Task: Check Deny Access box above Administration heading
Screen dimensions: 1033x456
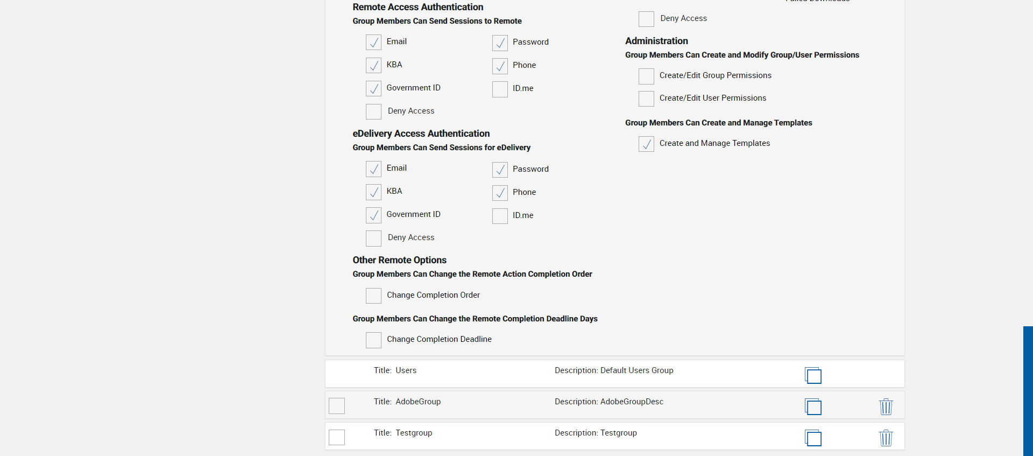Action: [646, 19]
